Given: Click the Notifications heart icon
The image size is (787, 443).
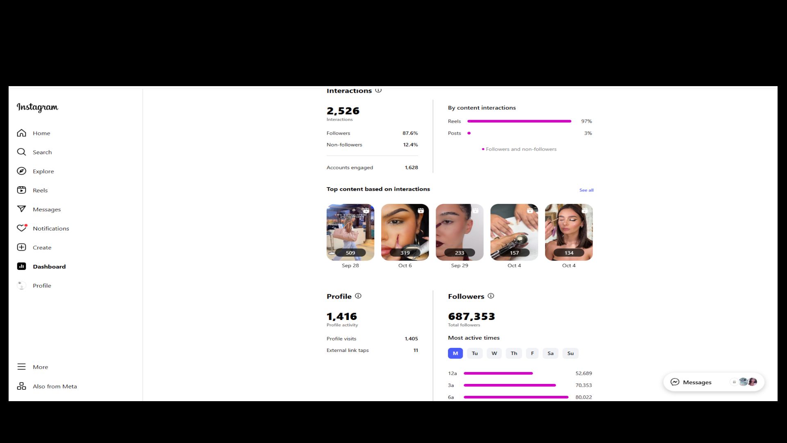Looking at the screenshot, I should tap(21, 228).
